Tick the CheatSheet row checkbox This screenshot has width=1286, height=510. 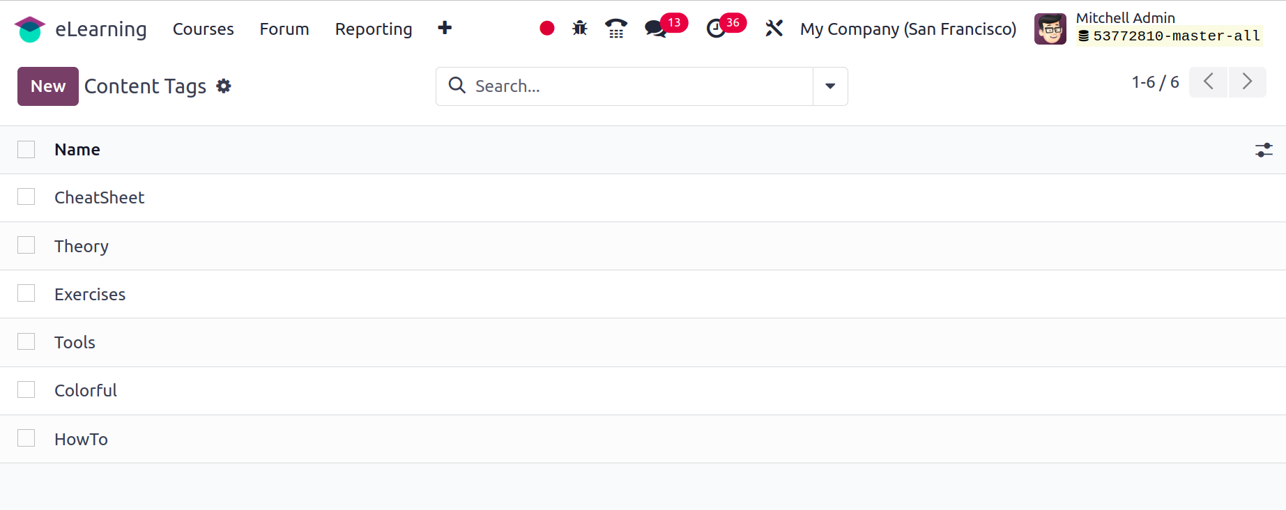(x=26, y=197)
